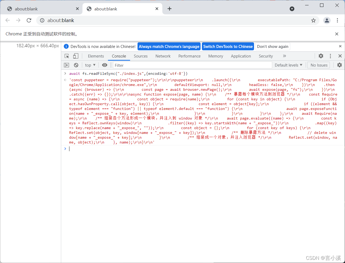Viewport: 345px width, 263px height.
Task: Expand the top context dropdown
Action: (90, 65)
